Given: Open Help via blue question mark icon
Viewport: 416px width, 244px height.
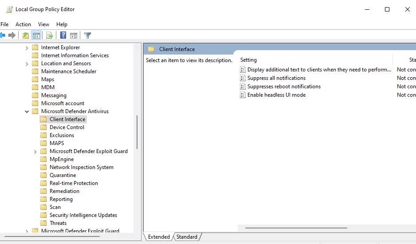Looking at the screenshot, I should [63, 35].
